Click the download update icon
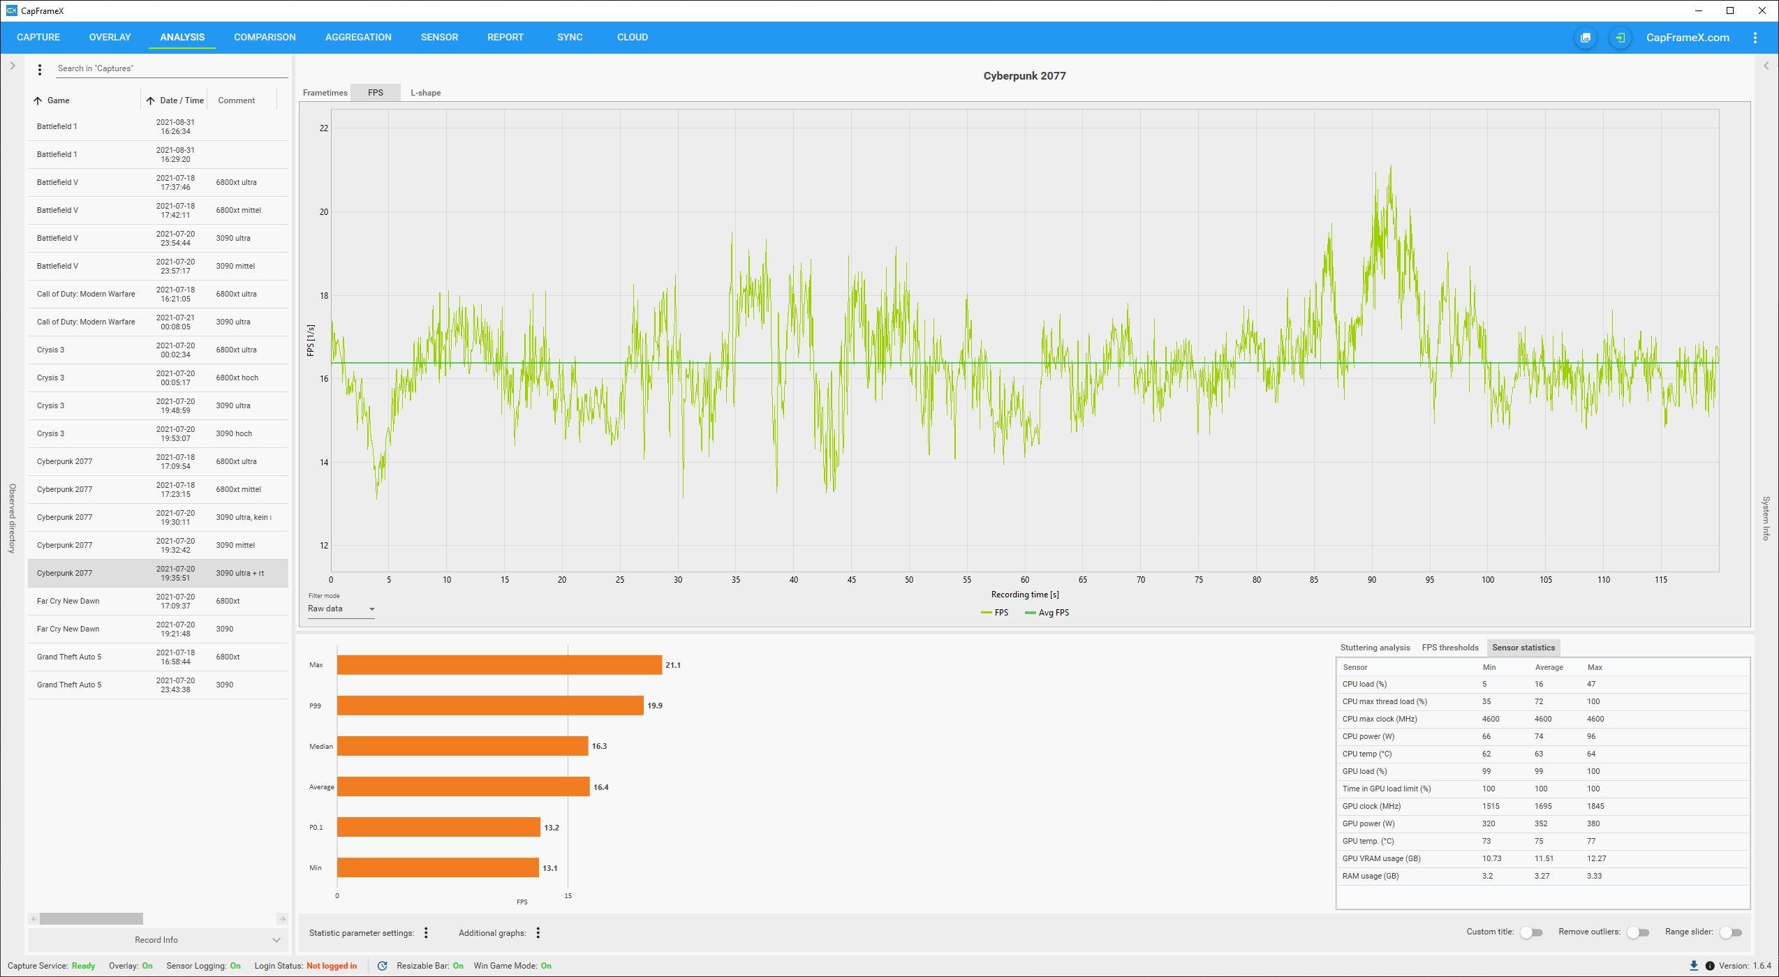 point(1694,966)
